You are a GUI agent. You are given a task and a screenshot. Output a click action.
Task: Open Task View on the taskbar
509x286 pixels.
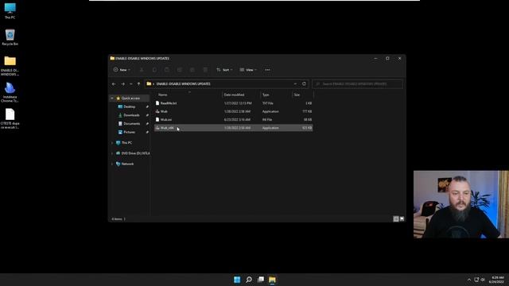pyautogui.click(x=260, y=280)
